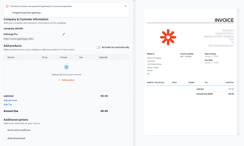Click Amount Due (EUR) in preview

pos(205,94)
